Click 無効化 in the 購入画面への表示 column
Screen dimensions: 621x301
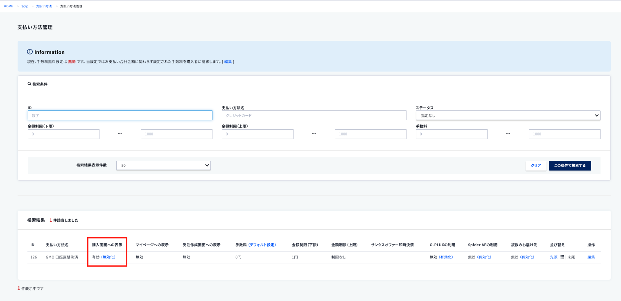[108, 257]
